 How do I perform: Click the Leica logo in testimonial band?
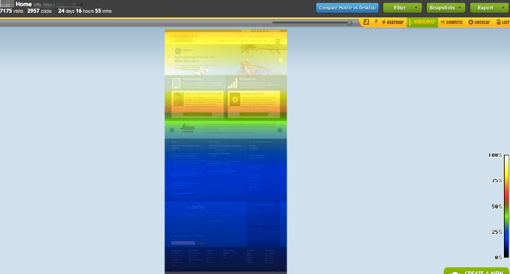click(x=188, y=128)
